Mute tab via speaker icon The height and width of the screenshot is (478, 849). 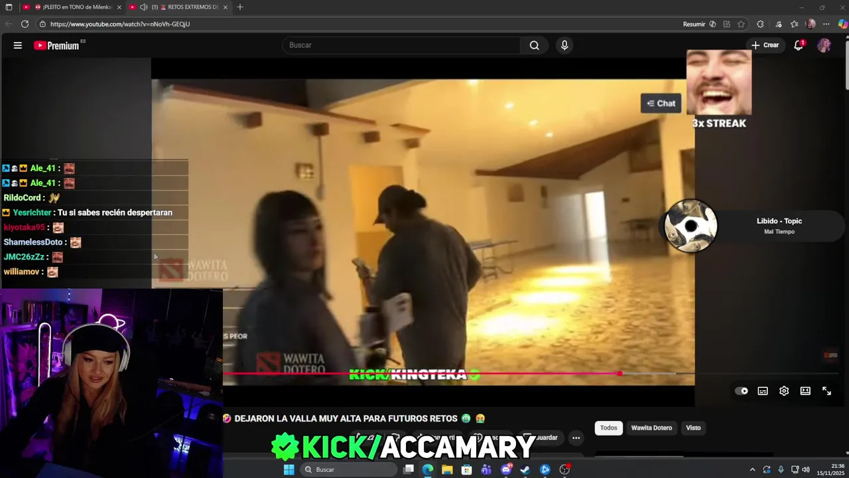pos(143,7)
